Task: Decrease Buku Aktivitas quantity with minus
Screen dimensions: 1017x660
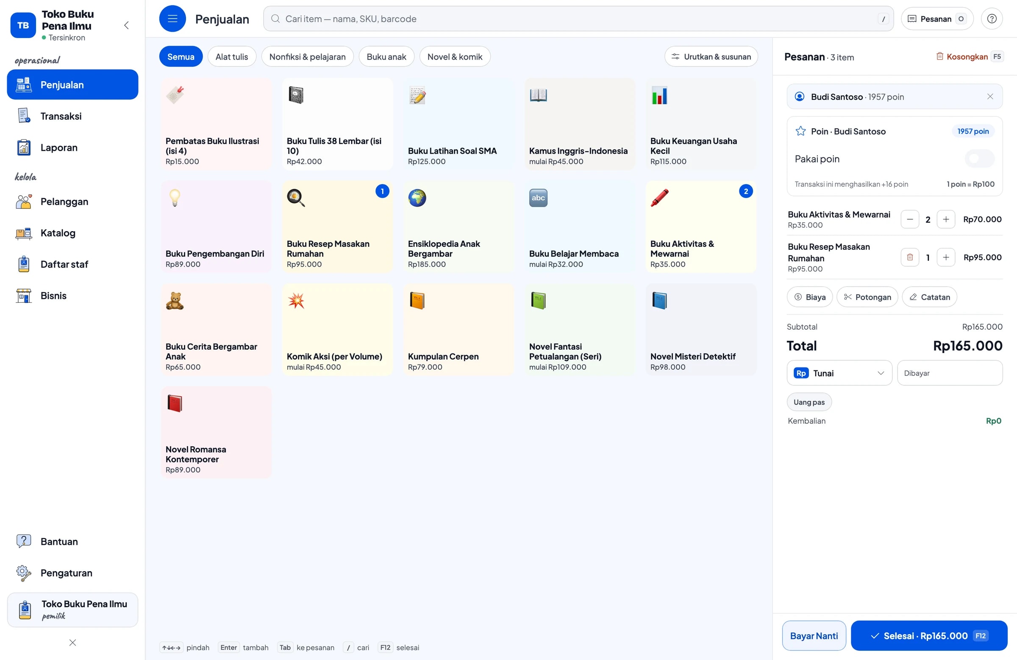Action: pos(910,219)
